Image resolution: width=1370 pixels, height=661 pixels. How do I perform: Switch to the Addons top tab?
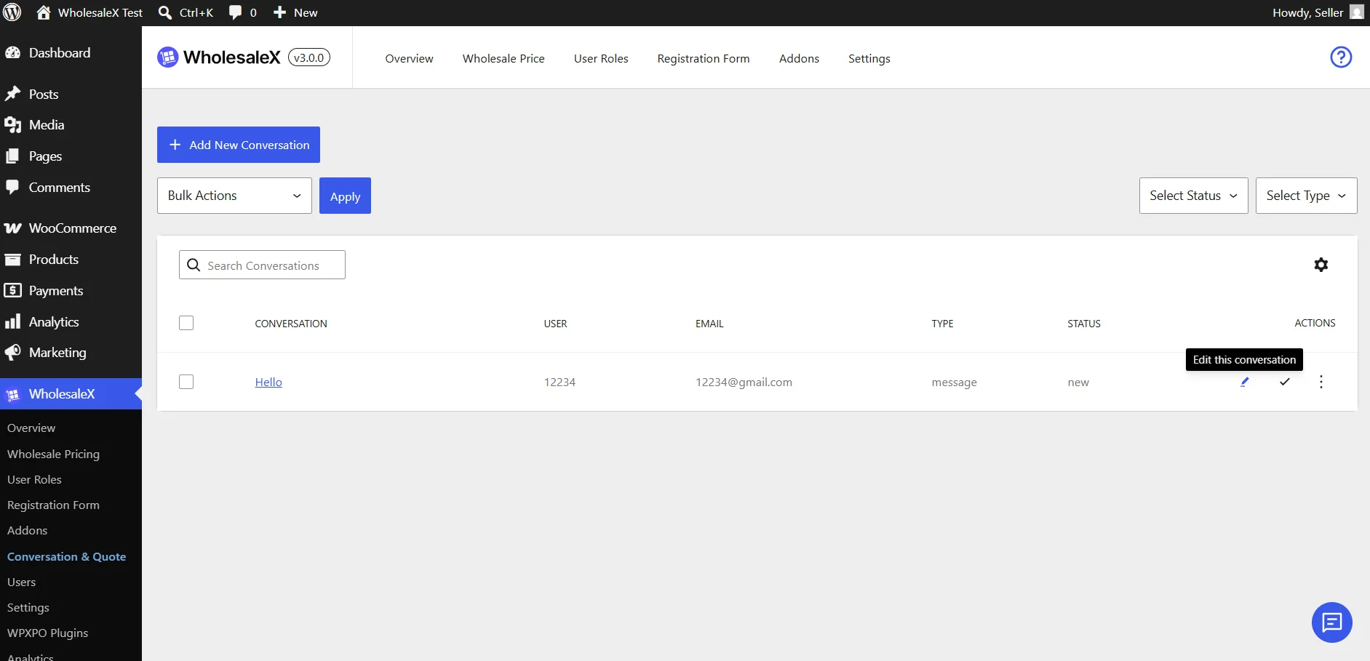click(x=799, y=58)
